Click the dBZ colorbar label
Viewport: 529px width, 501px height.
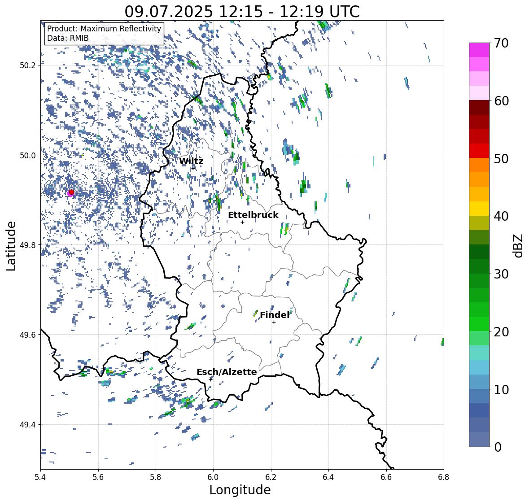click(518, 246)
